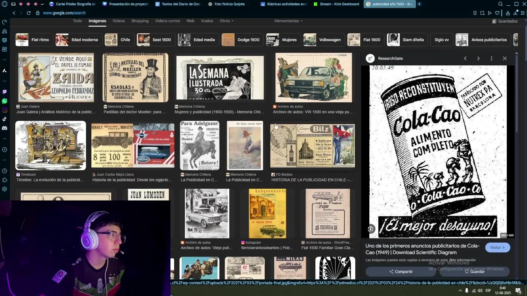The width and height of the screenshot is (527, 296).
Task: Open sidebar settings gear
Action: point(4,189)
